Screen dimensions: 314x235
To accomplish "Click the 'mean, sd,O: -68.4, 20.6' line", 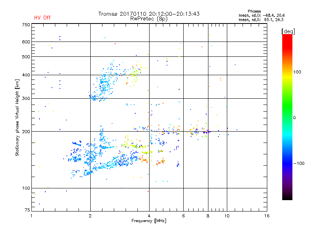I will [261, 15].
